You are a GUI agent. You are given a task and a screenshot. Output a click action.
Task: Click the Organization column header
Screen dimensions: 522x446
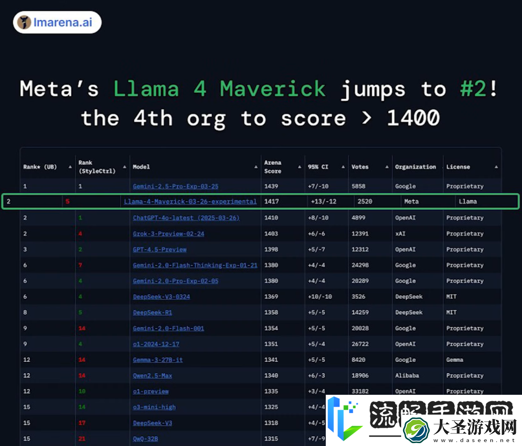pyautogui.click(x=416, y=167)
